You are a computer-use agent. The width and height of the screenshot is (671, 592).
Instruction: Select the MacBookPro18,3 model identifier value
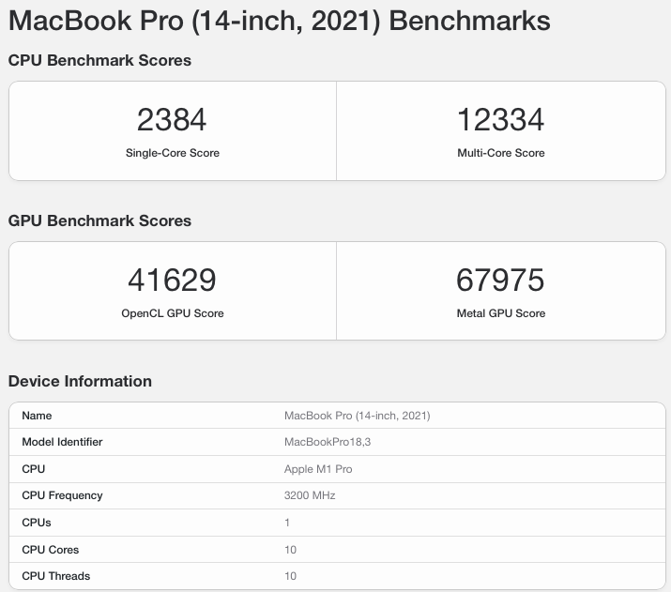pos(328,442)
